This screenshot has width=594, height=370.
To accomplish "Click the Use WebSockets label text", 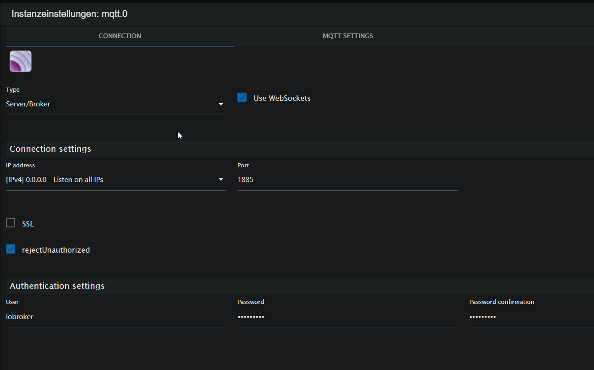I will tap(282, 98).
